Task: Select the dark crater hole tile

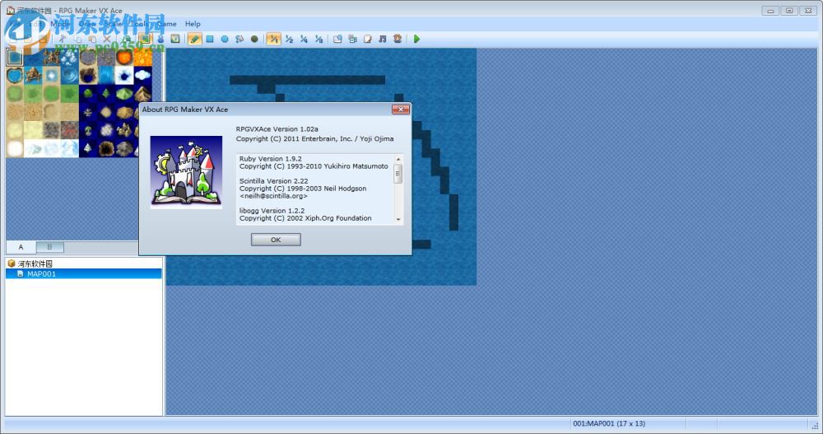Action: point(106,148)
